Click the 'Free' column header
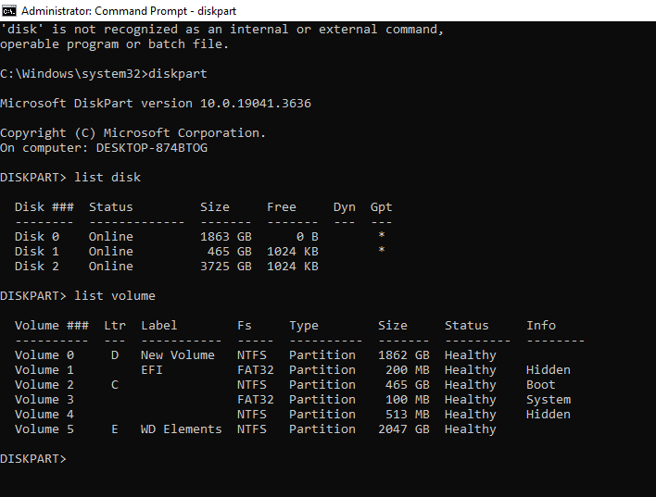 [282, 207]
